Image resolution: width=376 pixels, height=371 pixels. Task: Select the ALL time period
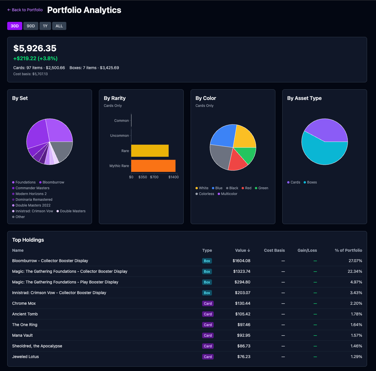coord(59,26)
